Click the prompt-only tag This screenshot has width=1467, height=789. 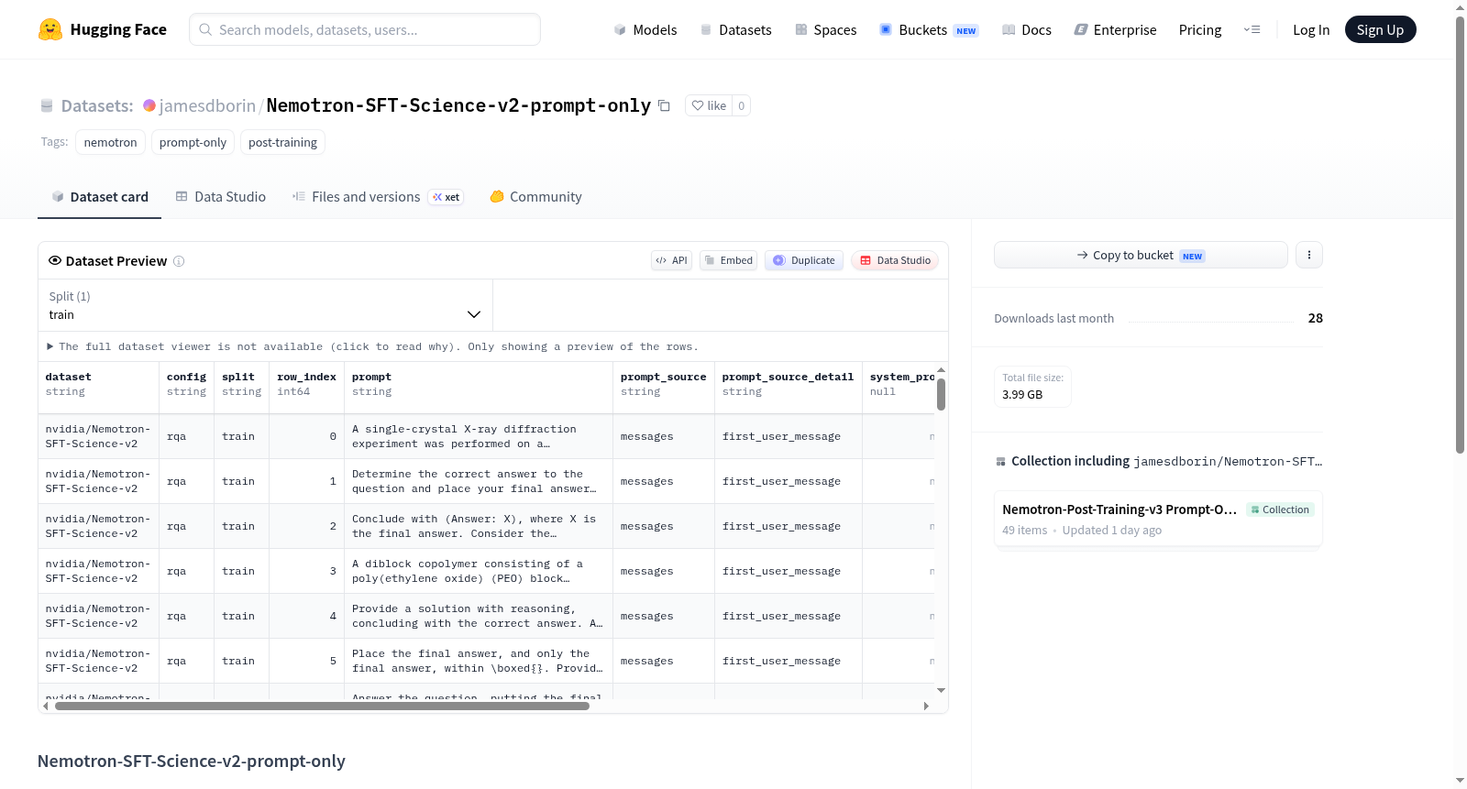[x=193, y=142]
